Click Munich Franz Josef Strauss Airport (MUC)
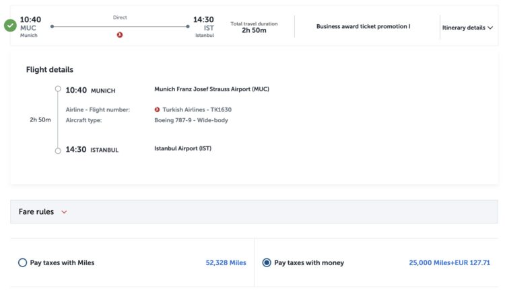The height and width of the screenshot is (292, 505). coord(211,89)
